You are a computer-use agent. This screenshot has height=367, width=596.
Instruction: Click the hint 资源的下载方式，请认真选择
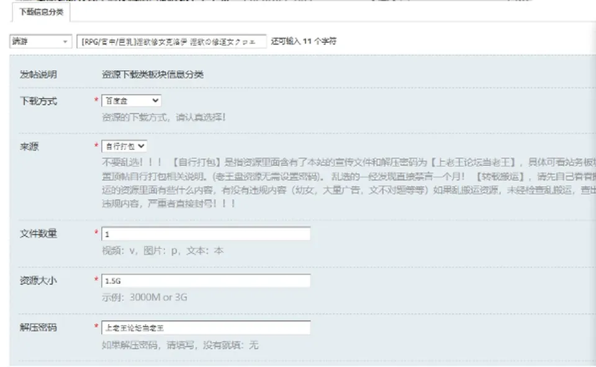[x=163, y=117]
